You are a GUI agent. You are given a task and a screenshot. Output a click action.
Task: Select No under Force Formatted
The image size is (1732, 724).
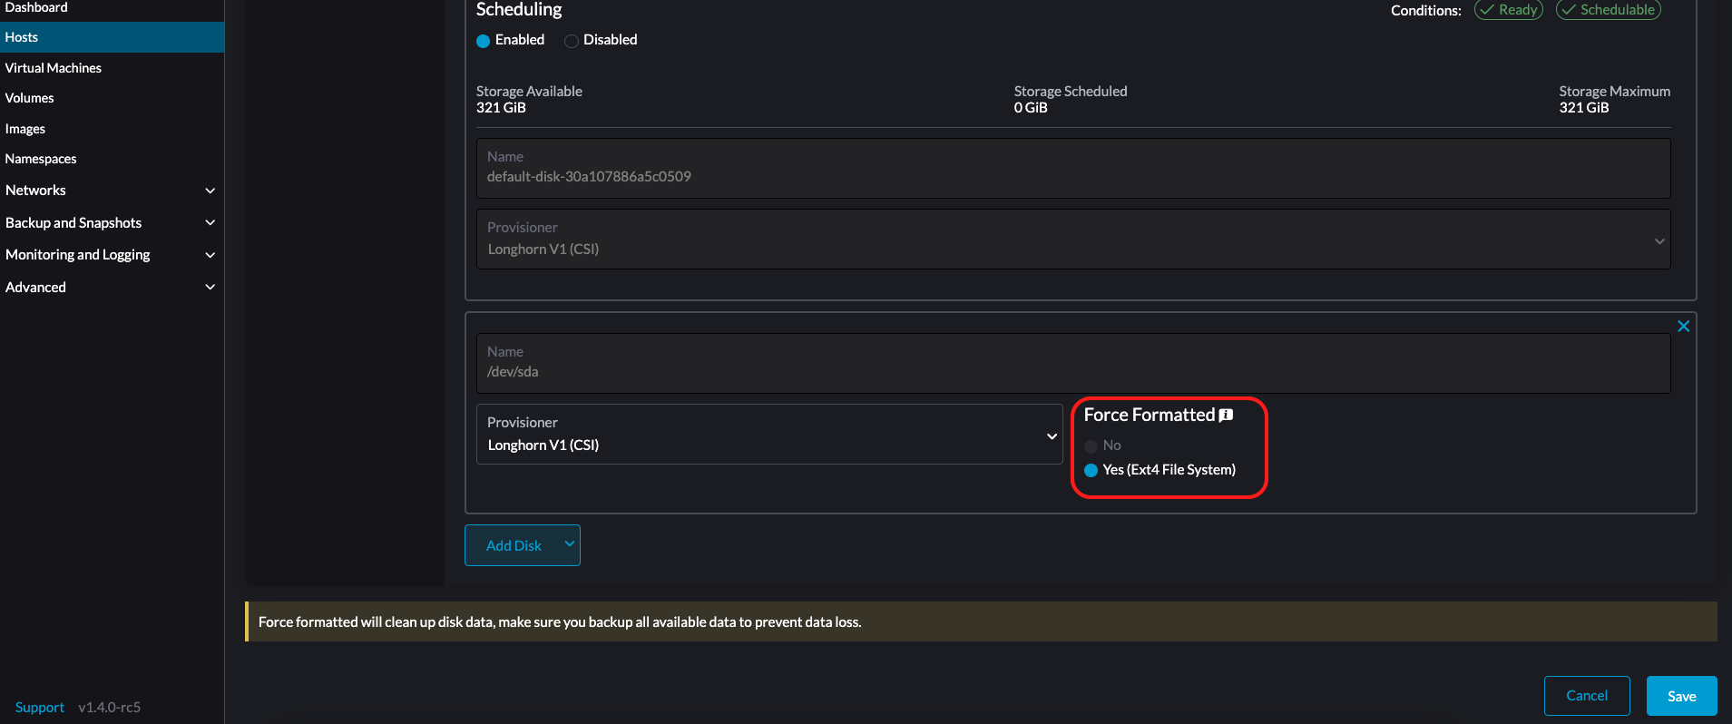[1091, 445]
